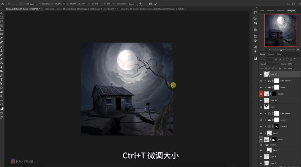
Task: Select the Move tool in the toolbar
Action: click(x=1, y=13)
